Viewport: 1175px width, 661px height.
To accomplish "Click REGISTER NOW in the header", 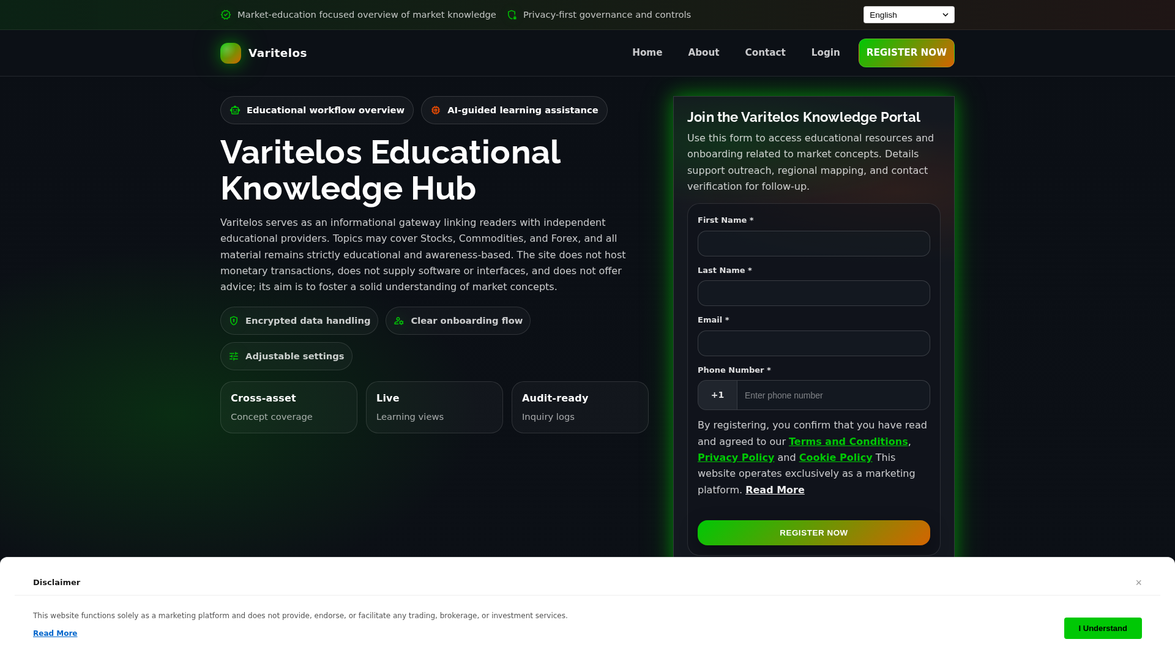I will tap(906, 53).
